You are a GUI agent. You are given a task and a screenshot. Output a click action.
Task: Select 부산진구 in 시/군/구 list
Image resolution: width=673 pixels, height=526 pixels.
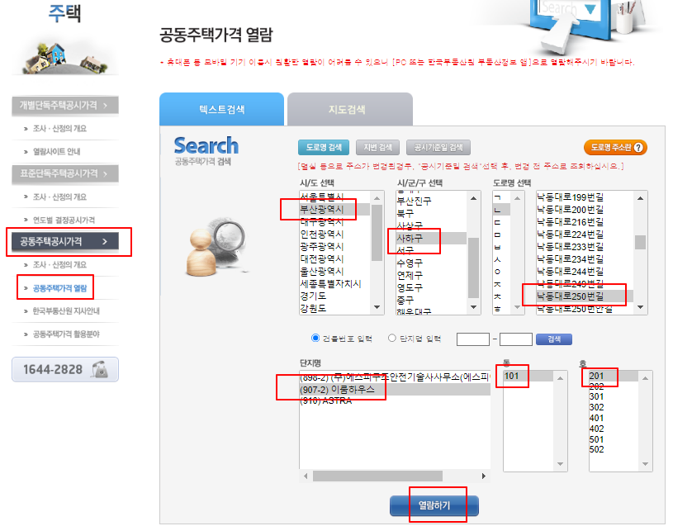pyautogui.click(x=431, y=201)
